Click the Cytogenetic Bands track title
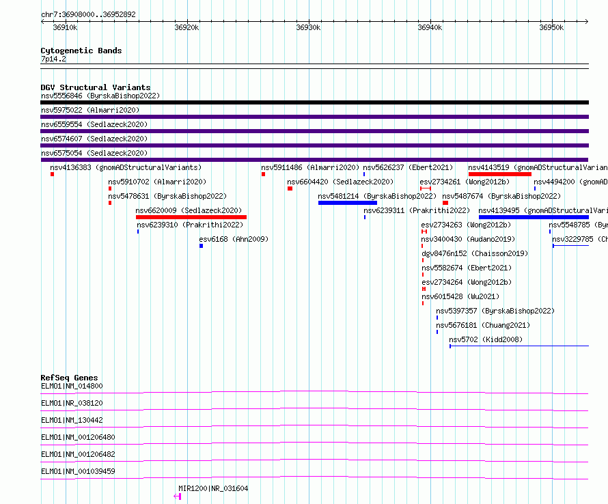608x504 pixels. (81, 51)
